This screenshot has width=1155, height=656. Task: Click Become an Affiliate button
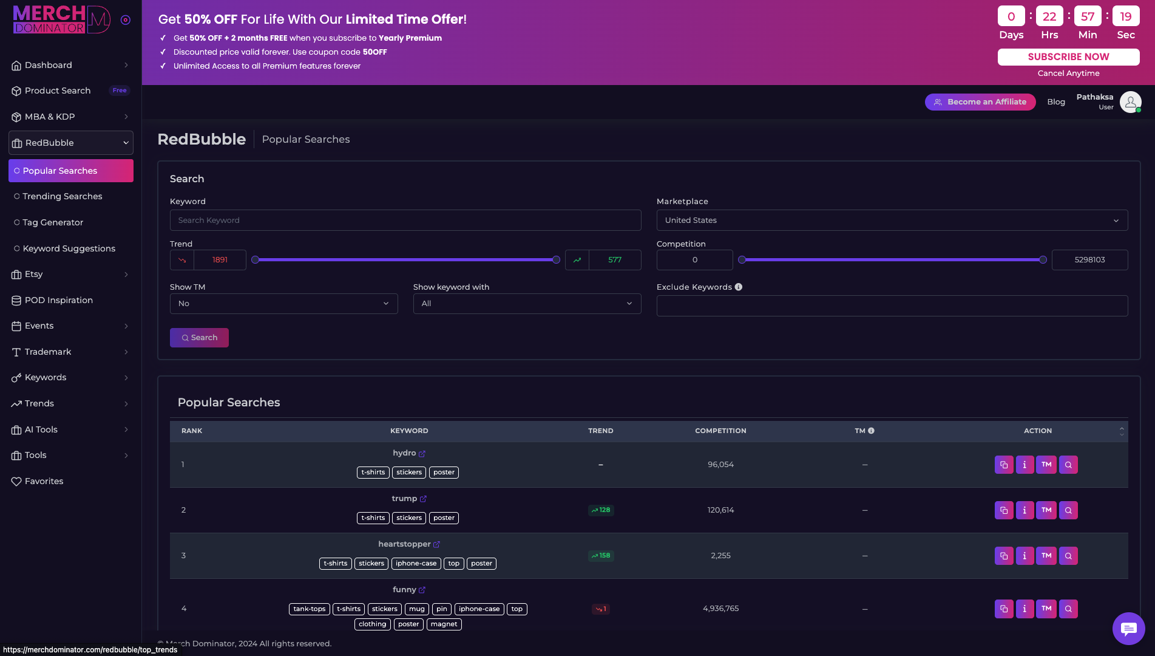click(x=980, y=102)
